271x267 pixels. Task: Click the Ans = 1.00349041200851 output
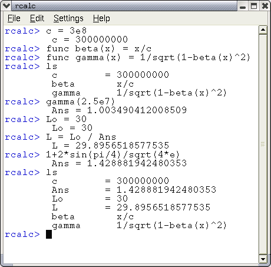(119, 110)
